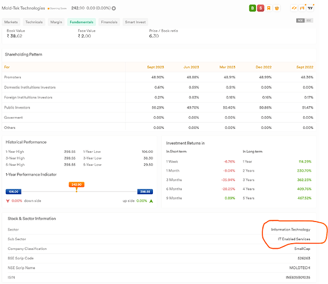Click the red Sell (S) button
The width and height of the screenshot is (328, 284).
pyautogui.click(x=261, y=8)
